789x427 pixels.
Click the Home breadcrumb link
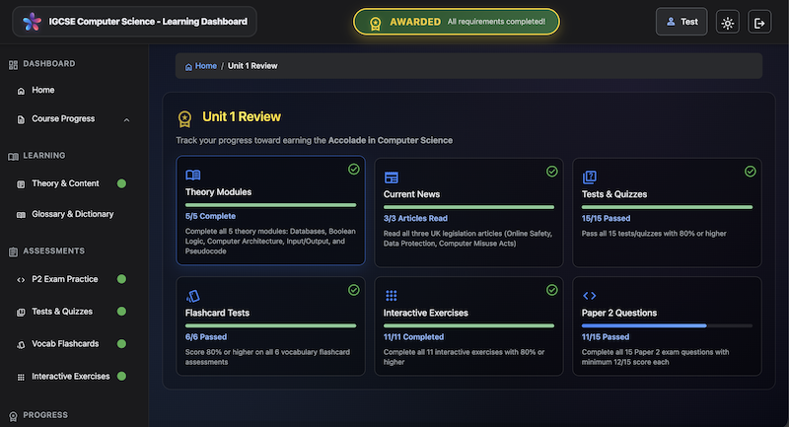(x=201, y=66)
